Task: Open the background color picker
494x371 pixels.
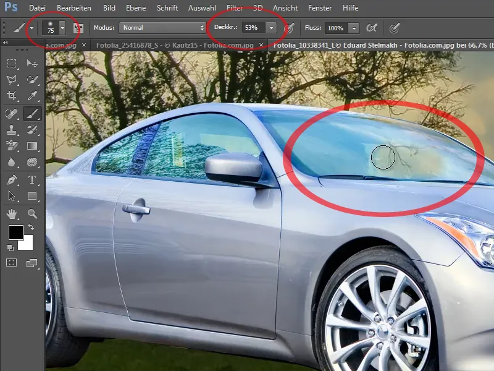Action: pos(27,244)
